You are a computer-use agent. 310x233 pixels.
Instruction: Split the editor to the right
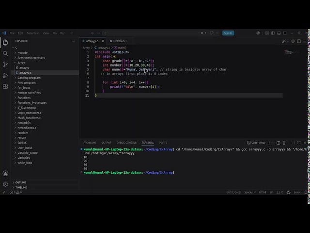coord(299,41)
